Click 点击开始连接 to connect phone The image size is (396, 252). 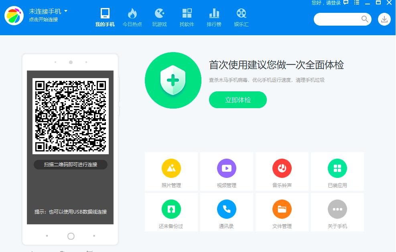[43, 19]
